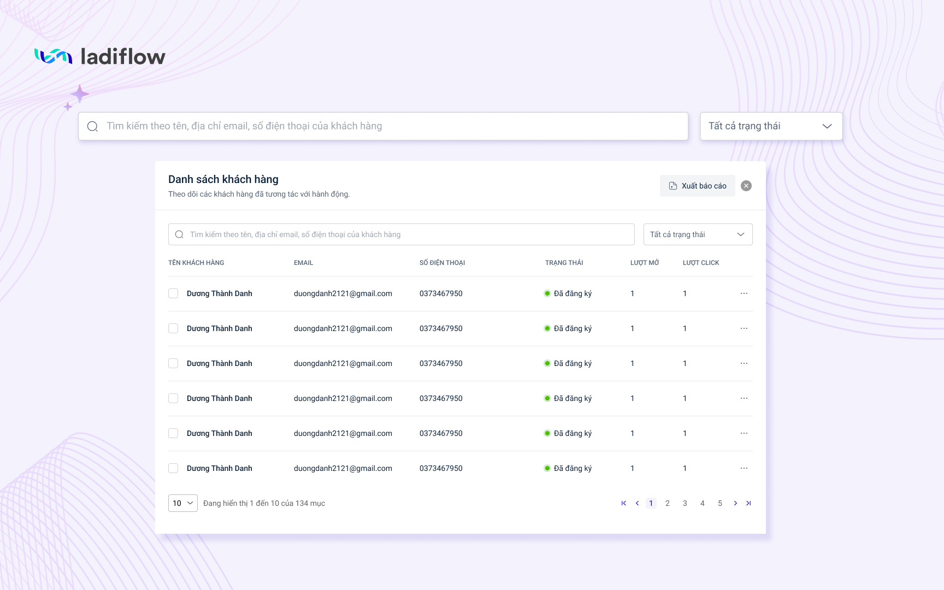Switch to page 5 in pagination

[719, 503]
